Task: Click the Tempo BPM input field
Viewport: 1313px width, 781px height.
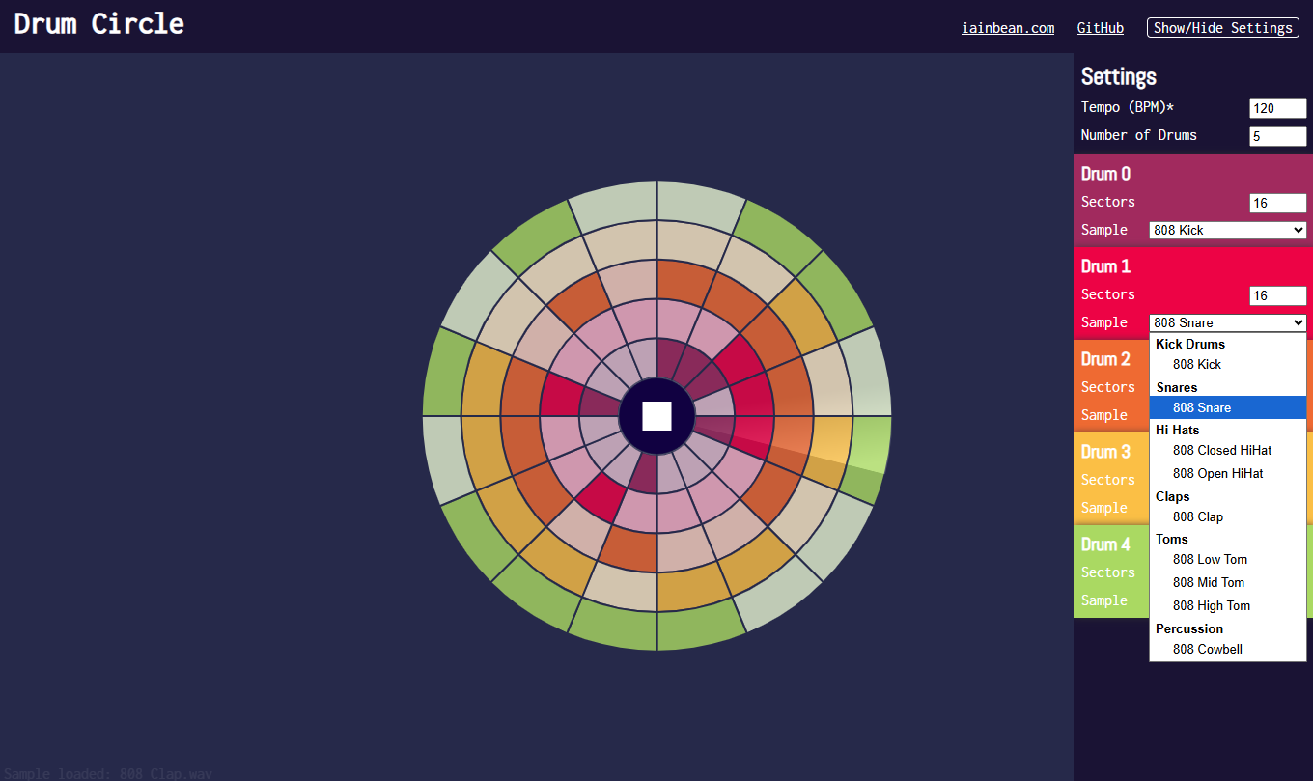Action: [1277, 109]
